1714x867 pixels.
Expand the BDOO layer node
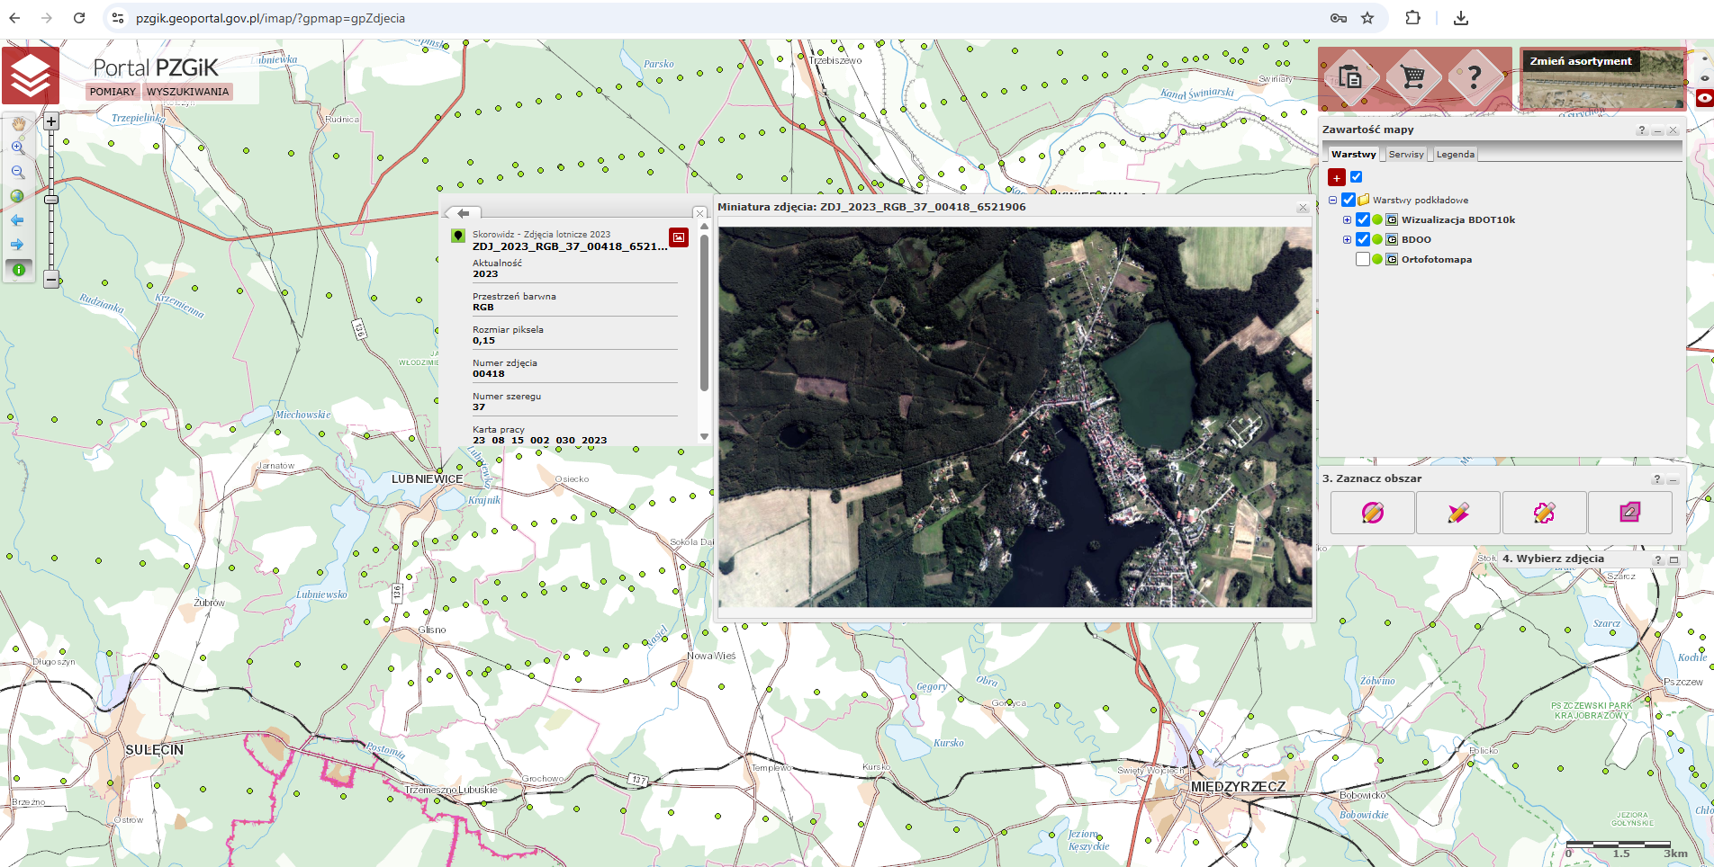point(1347,240)
